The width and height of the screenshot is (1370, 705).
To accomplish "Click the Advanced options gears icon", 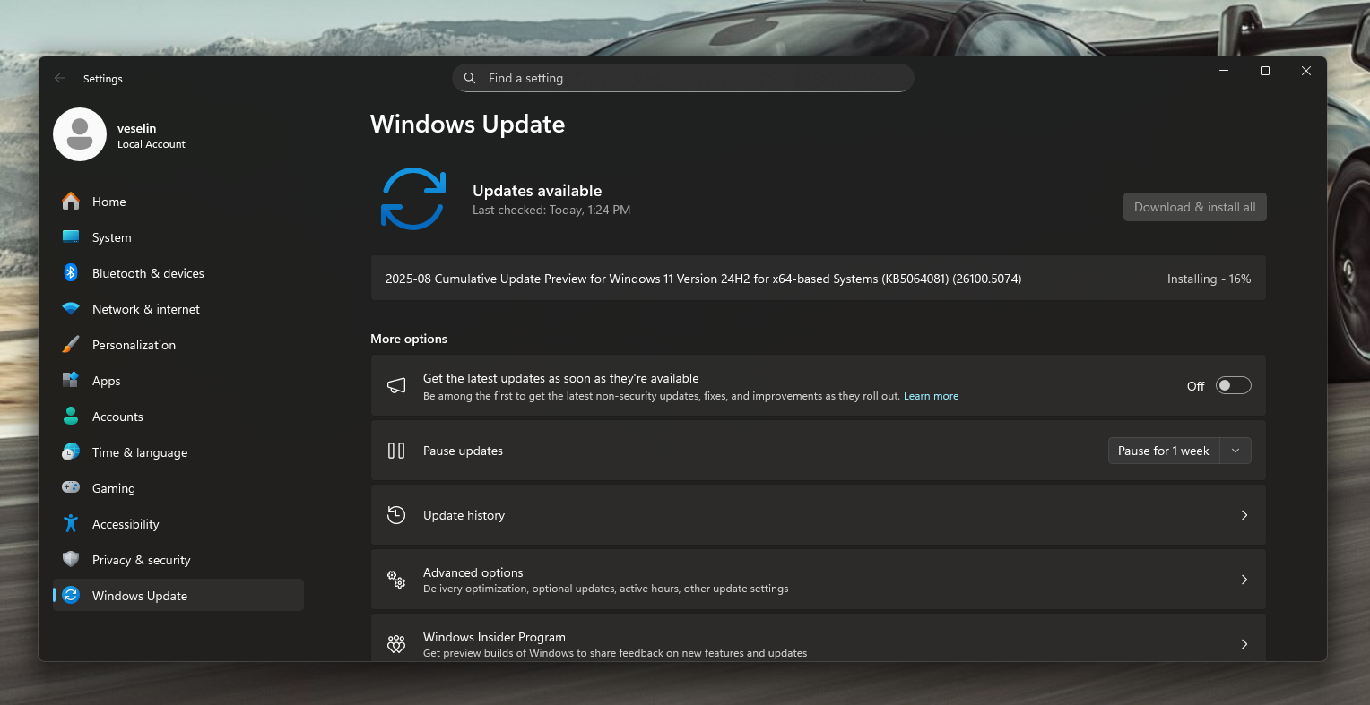I will coord(396,580).
